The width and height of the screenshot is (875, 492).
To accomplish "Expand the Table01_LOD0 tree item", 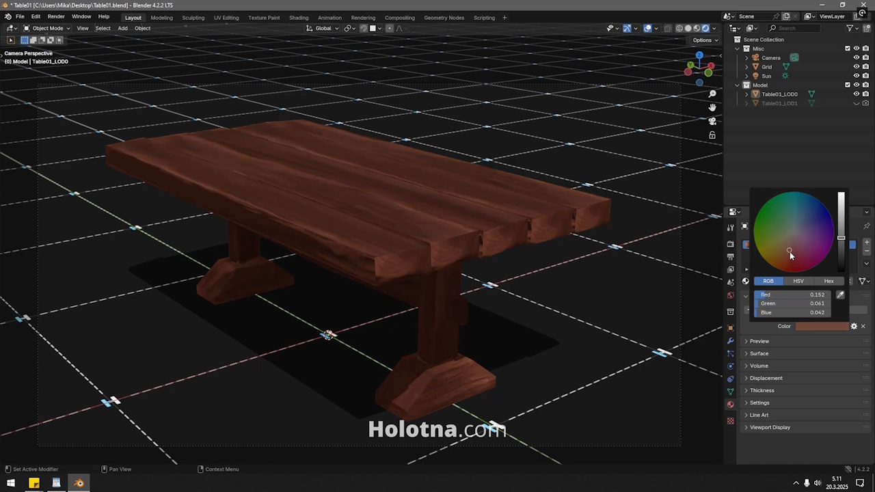I will [746, 94].
